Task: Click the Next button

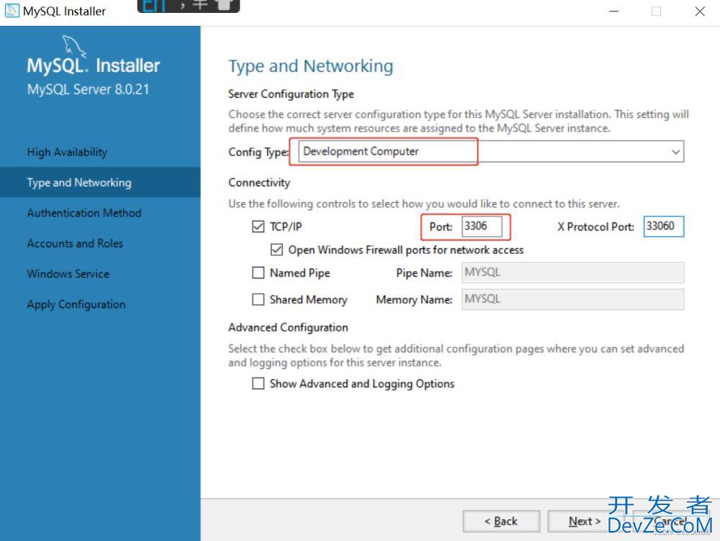Action: pyautogui.click(x=585, y=522)
